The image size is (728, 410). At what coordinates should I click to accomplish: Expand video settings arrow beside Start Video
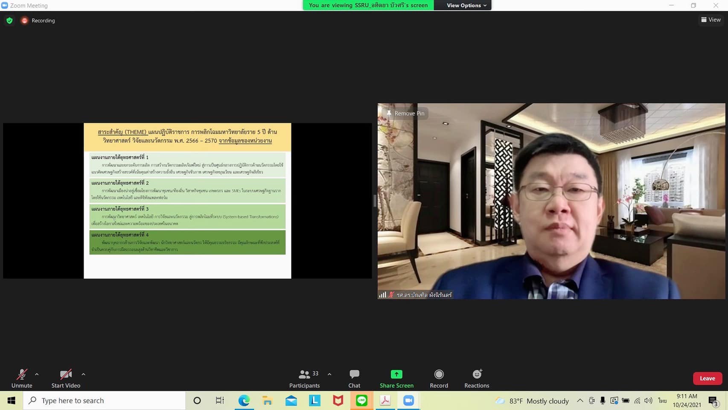(x=83, y=375)
